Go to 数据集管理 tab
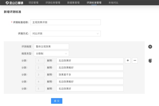159x106 pixels. [x=73, y=3]
